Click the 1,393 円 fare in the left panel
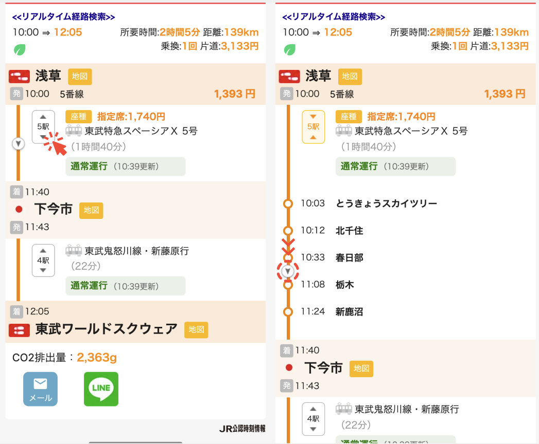This screenshot has height=444, width=539. 235,94
